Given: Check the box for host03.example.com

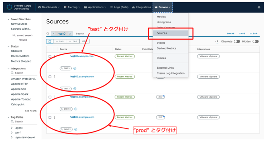Looking at the screenshot, I should tap(50, 97).
